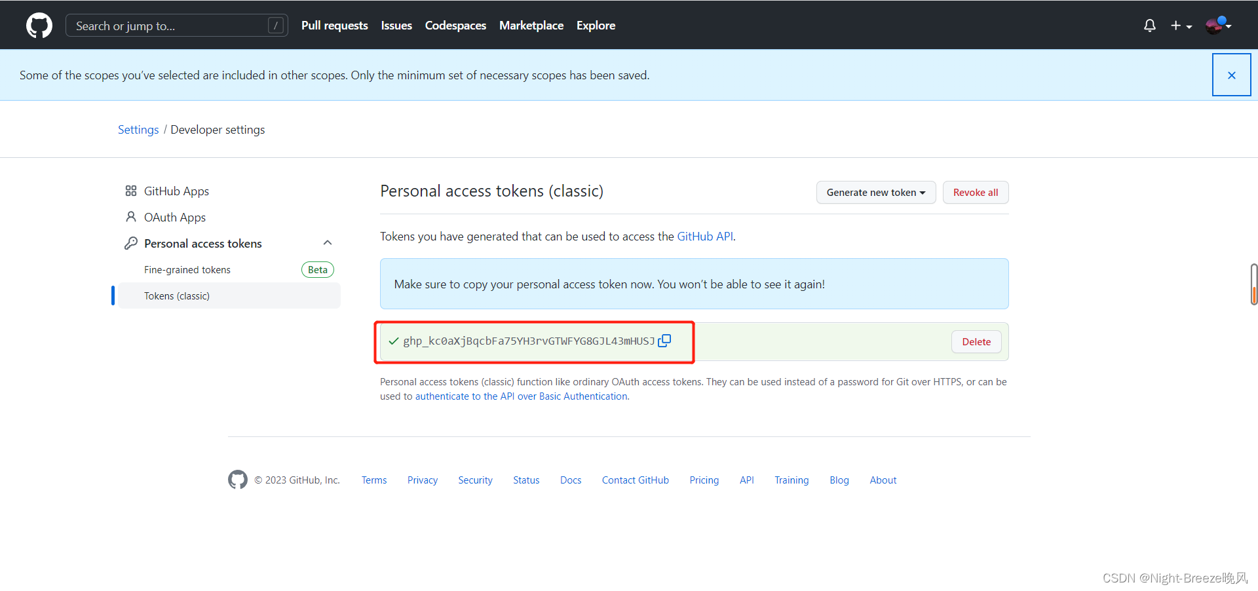
Task: Open GitHub Apps settings page
Action: point(176,191)
